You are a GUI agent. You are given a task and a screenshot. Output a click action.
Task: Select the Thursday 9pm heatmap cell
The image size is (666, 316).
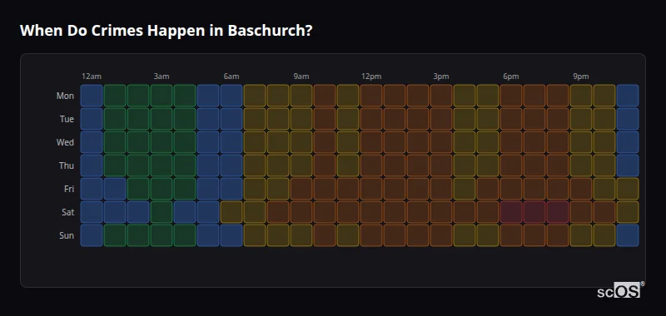(581, 165)
